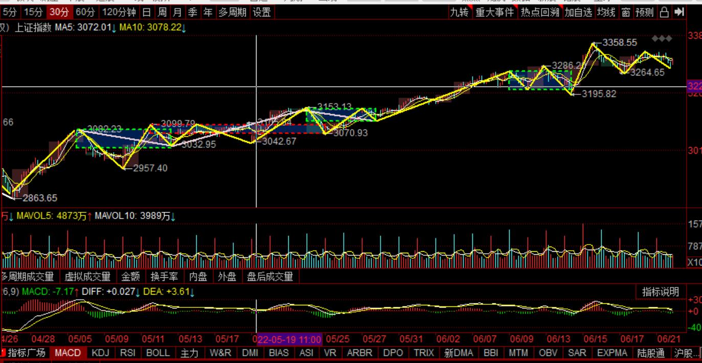Image resolution: width=702 pixels, height=363 pixels.
Task: Switch to BIAS indicator
Action: pyautogui.click(x=279, y=353)
